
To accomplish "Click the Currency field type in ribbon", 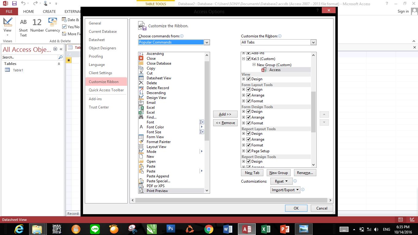I will (x=53, y=25).
